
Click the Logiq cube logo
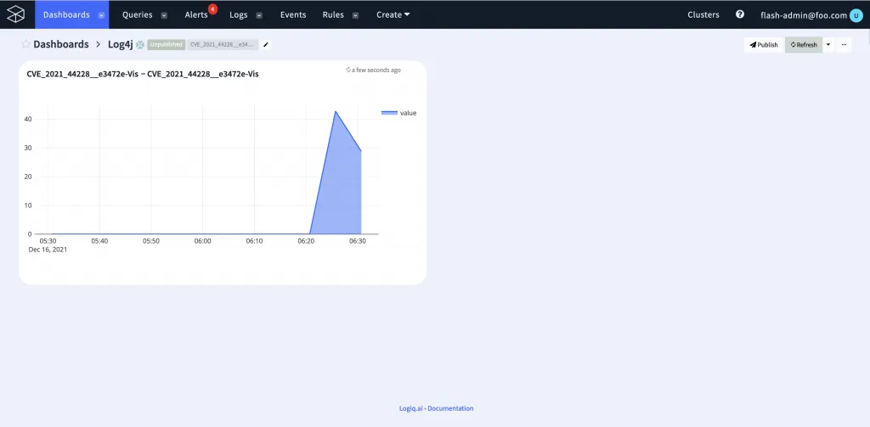16,14
